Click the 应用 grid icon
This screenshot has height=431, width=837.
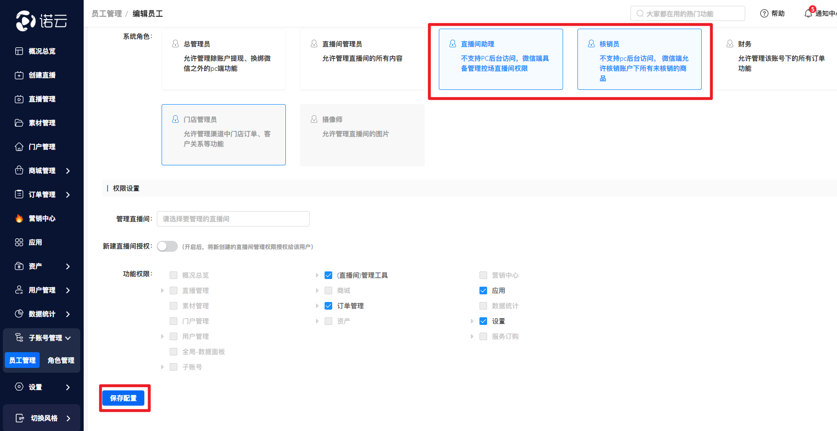tap(19, 242)
